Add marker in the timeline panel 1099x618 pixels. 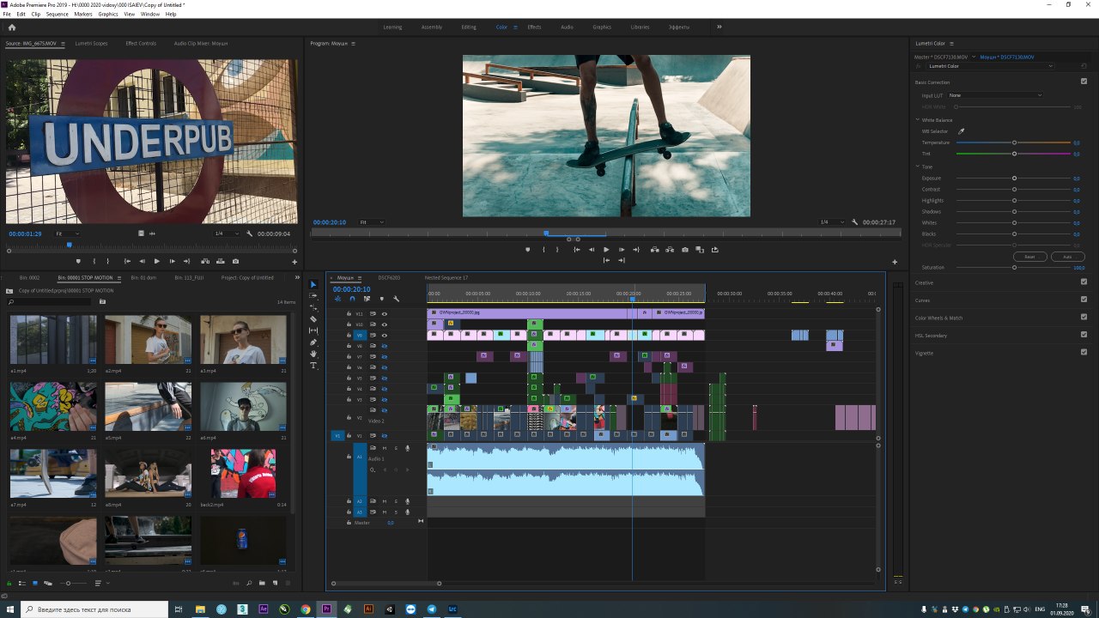[x=381, y=299]
